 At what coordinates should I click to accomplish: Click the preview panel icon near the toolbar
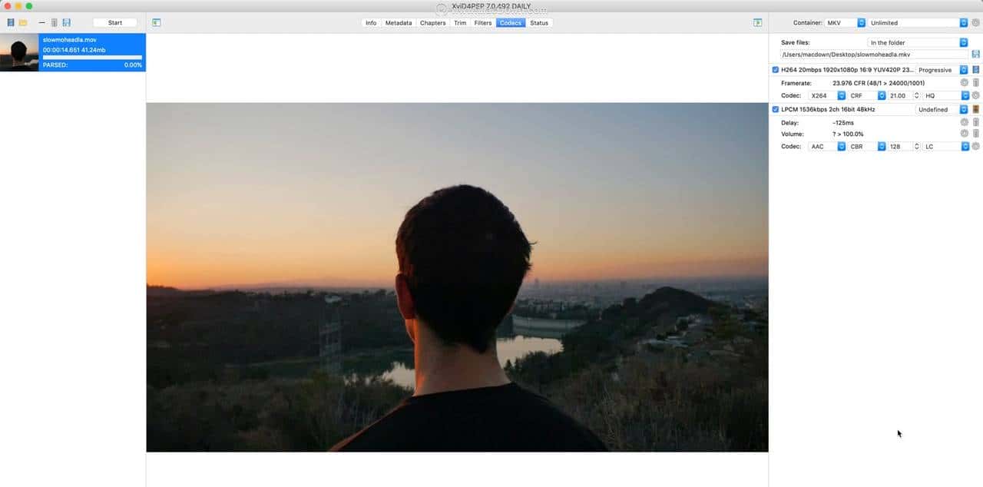point(156,22)
